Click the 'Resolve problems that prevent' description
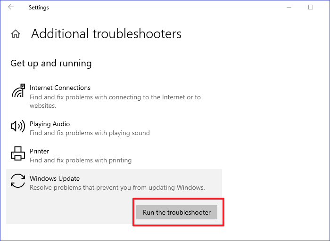Screen dimensions: 330x241 click(x=117, y=187)
